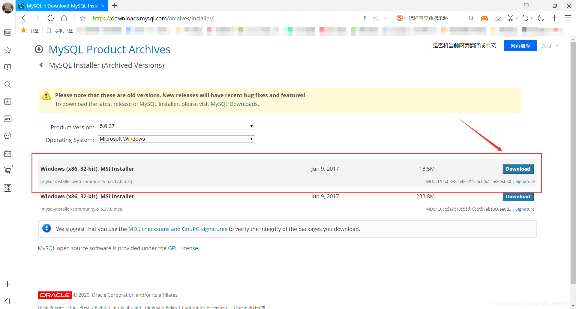Open the video player sidebar icon

(x=8, y=101)
